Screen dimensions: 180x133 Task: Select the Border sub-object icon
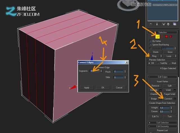tap(162, 37)
